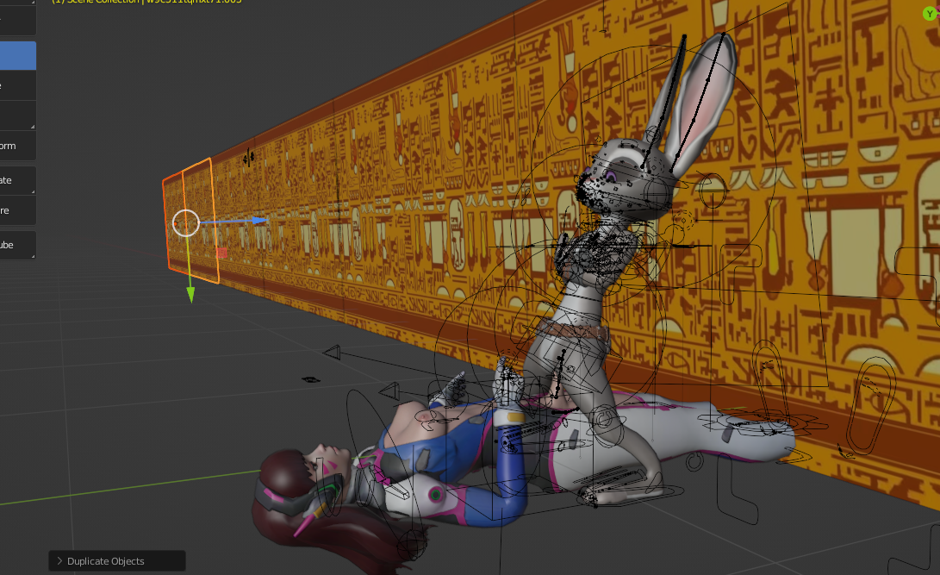Click the white circle of move gizmo
Screen dimensions: 940x575
click(x=186, y=223)
